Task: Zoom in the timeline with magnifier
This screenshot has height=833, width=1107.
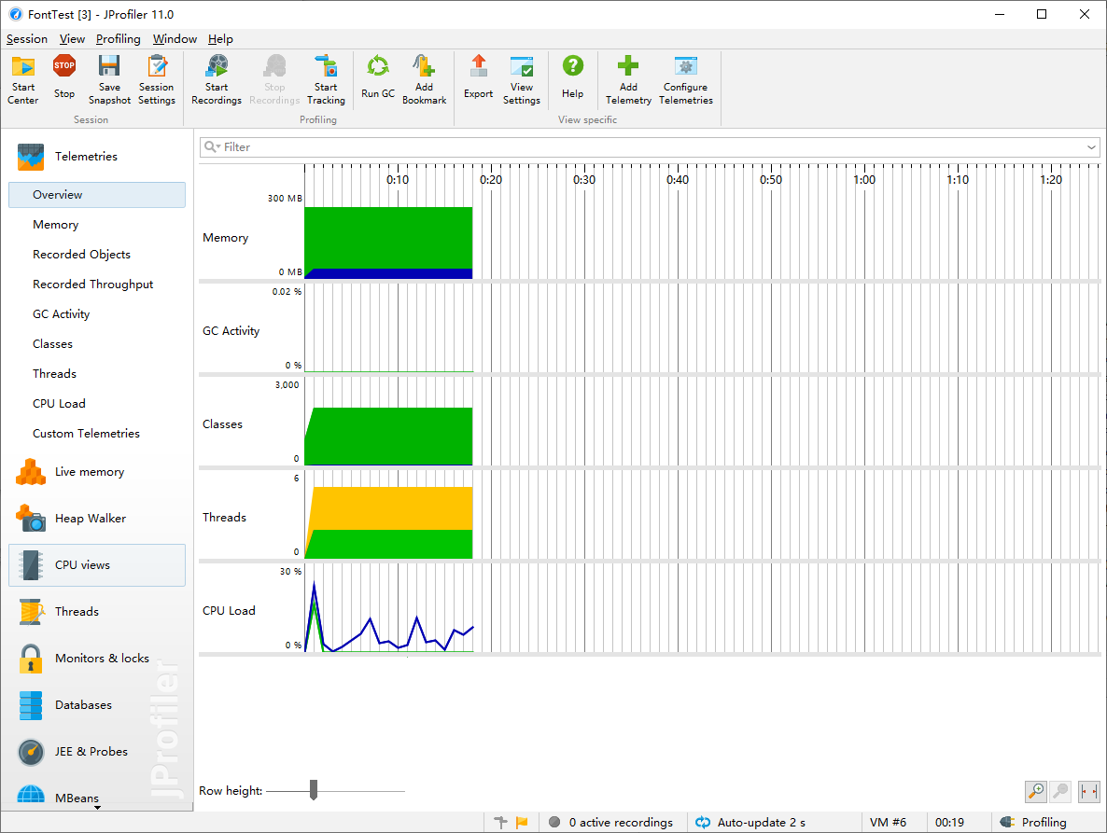Action: (1036, 791)
